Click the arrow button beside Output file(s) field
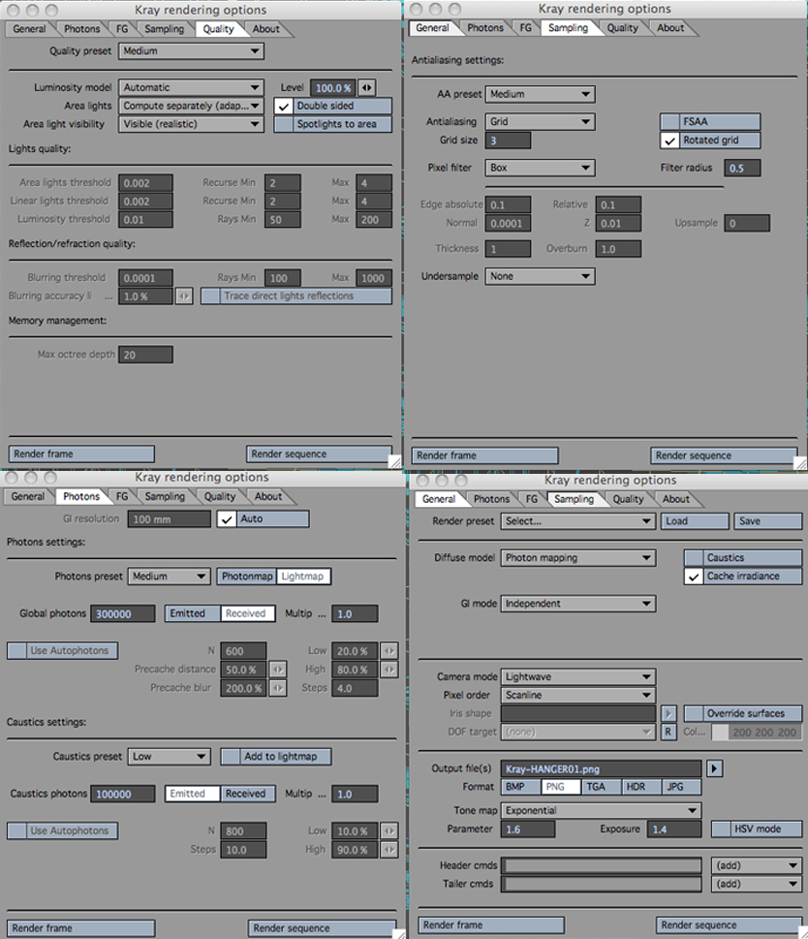The image size is (808, 939). click(715, 768)
